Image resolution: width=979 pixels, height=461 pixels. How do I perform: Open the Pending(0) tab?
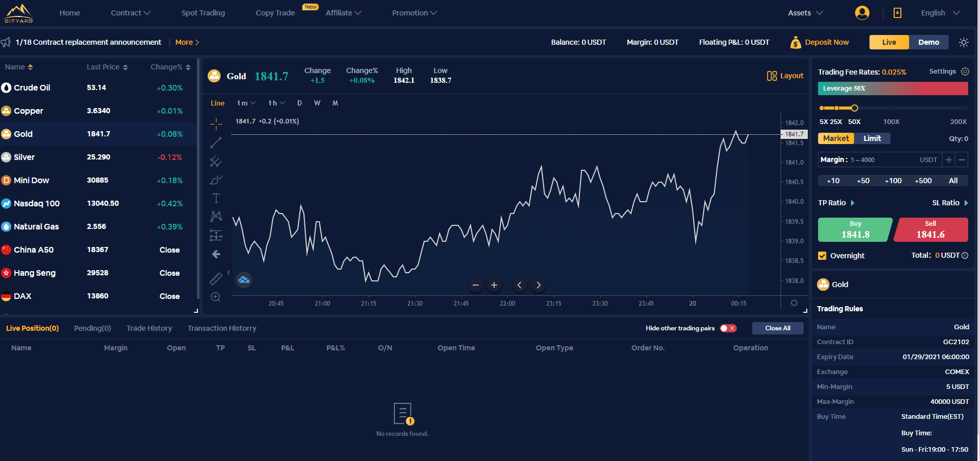tap(93, 328)
